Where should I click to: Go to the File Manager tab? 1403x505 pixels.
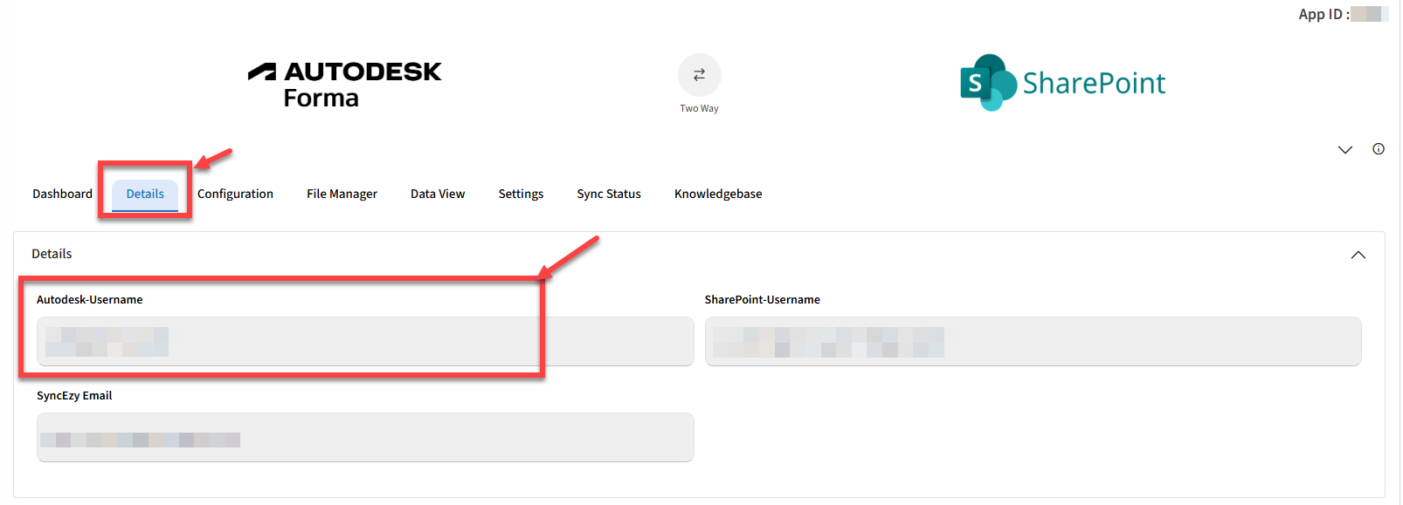coord(342,194)
